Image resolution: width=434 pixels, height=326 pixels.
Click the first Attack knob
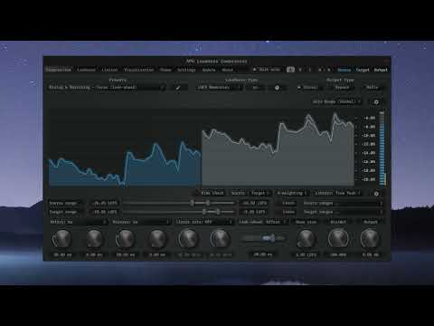(62, 238)
